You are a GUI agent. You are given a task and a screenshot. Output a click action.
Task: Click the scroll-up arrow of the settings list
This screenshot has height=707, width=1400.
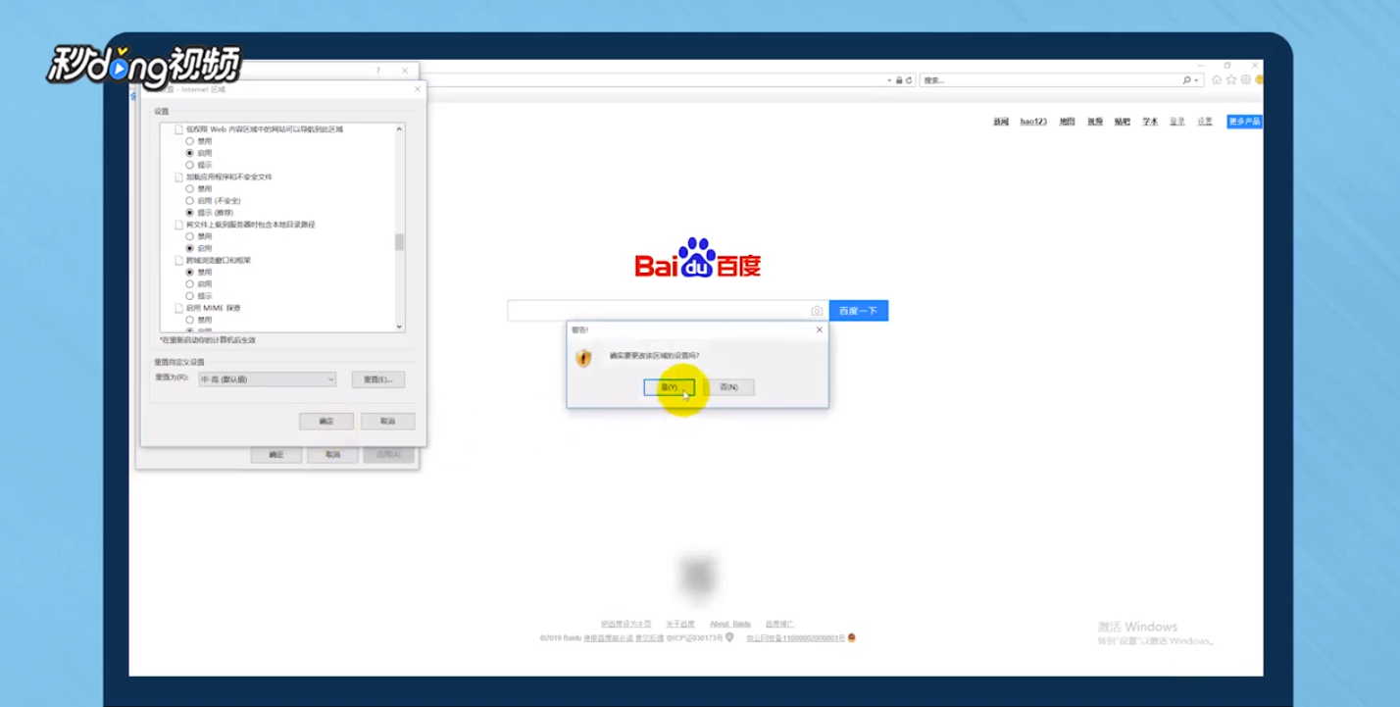click(x=399, y=129)
